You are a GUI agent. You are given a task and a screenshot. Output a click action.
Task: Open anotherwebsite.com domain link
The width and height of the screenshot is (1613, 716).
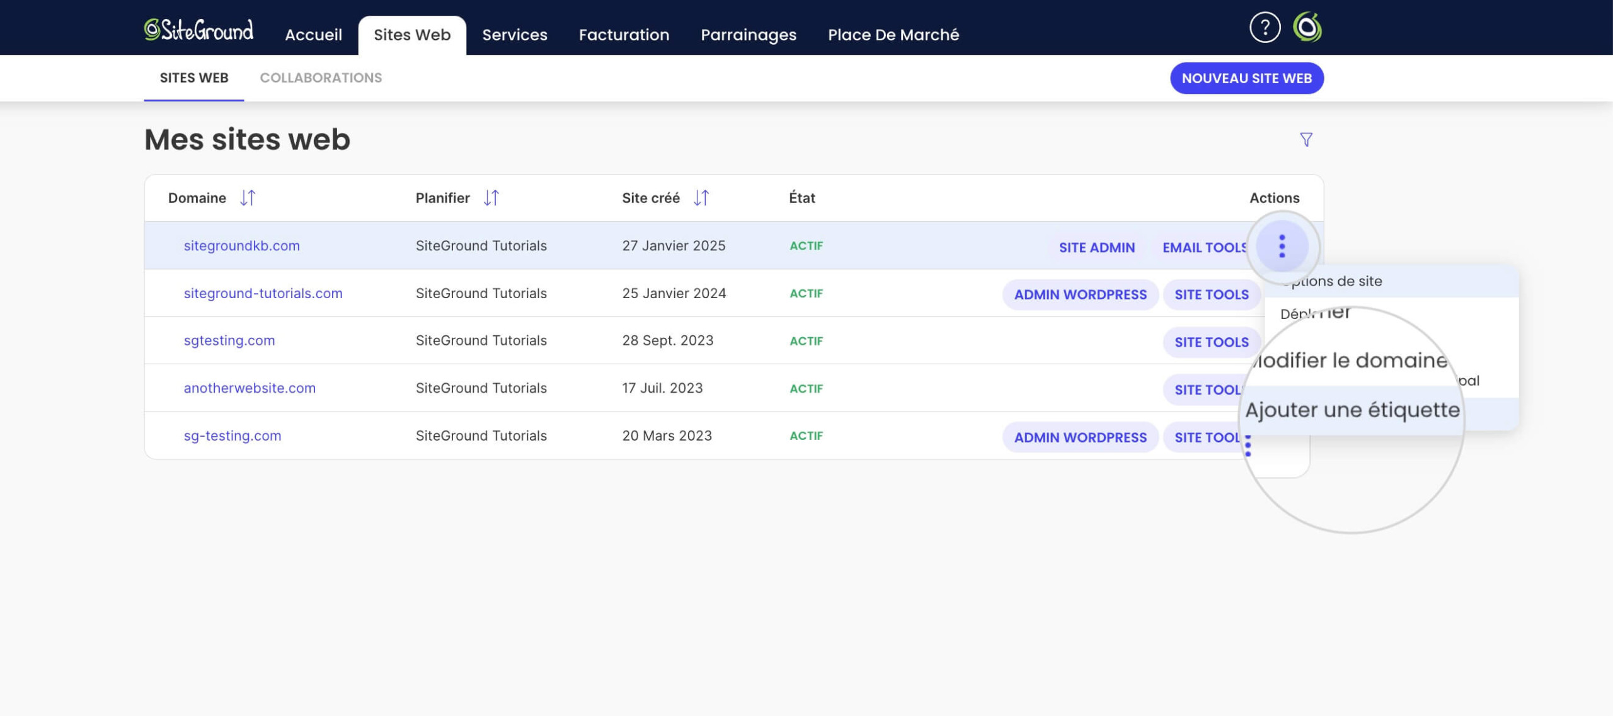coord(250,388)
